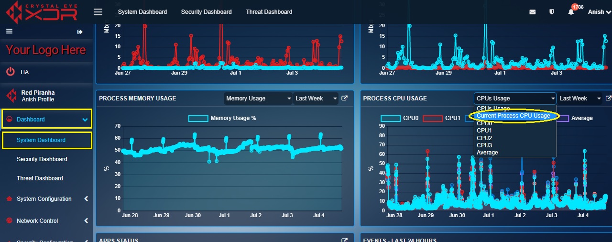Pop out the Process Memory Usage panel
This screenshot has height=242, width=612.
(x=345, y=98)
